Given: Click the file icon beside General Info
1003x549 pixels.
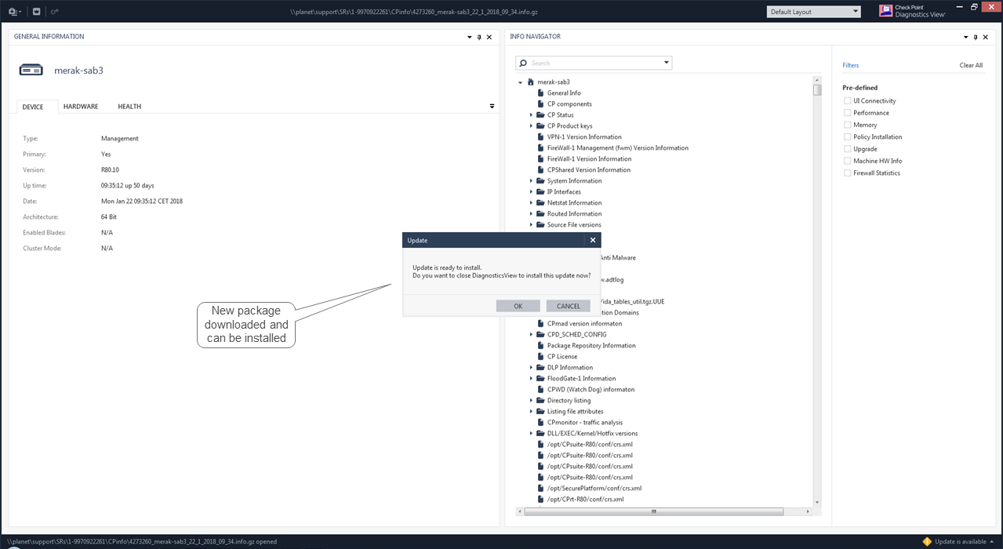Looking at the screenshot, I should 540,93.
